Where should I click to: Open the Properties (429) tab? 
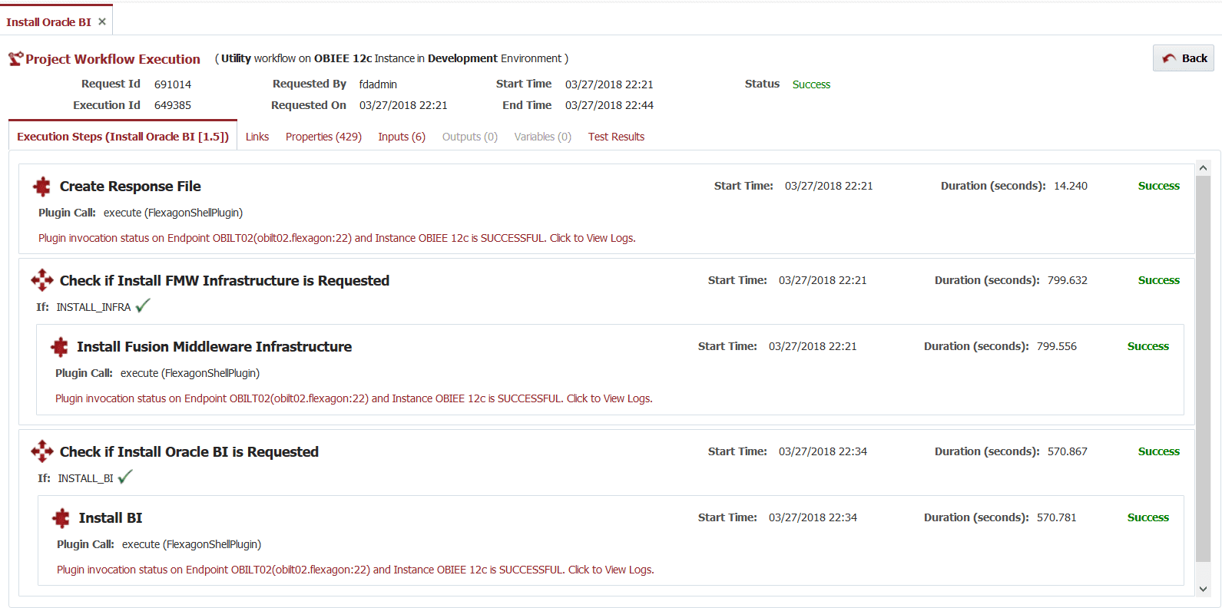[323, 137]
